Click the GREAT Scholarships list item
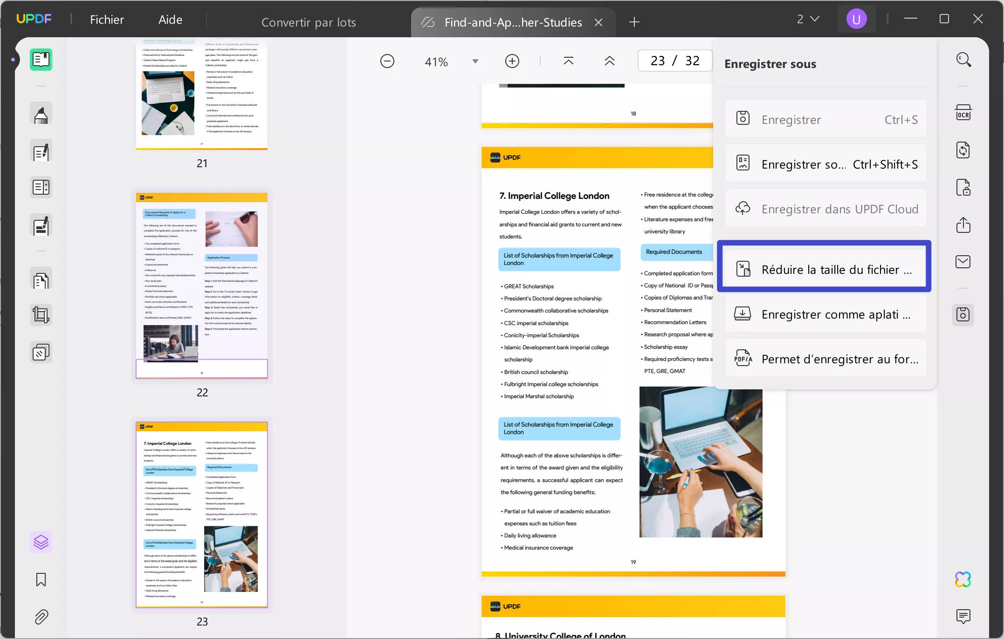This screenshot has width=1004, height=639. [x=529, y=286]
